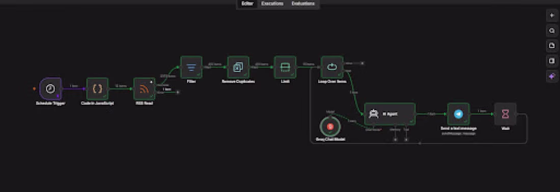Open the Loop Over Items node

(332, 67)
